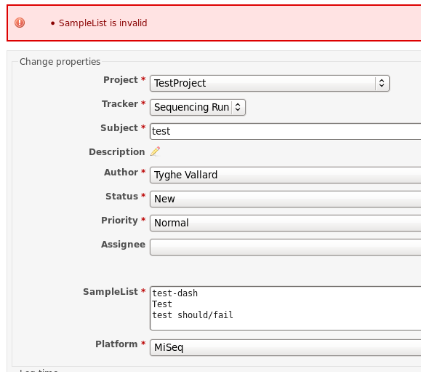The height and width of the screenshot is (372, 421).
Task: Click the red error exclamation icon
Action: (x=20, y=23)
